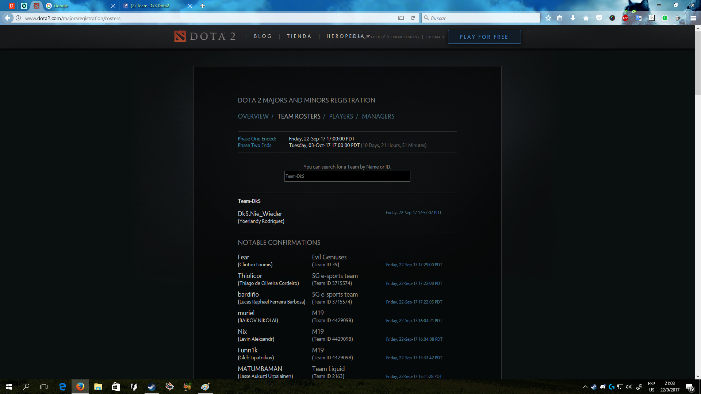
Task: Click the PLAY FOR FREE button
Action: (484, 37)
